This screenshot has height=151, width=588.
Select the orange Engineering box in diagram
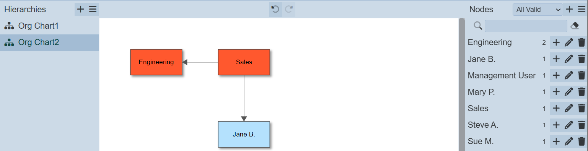[156, 62]
